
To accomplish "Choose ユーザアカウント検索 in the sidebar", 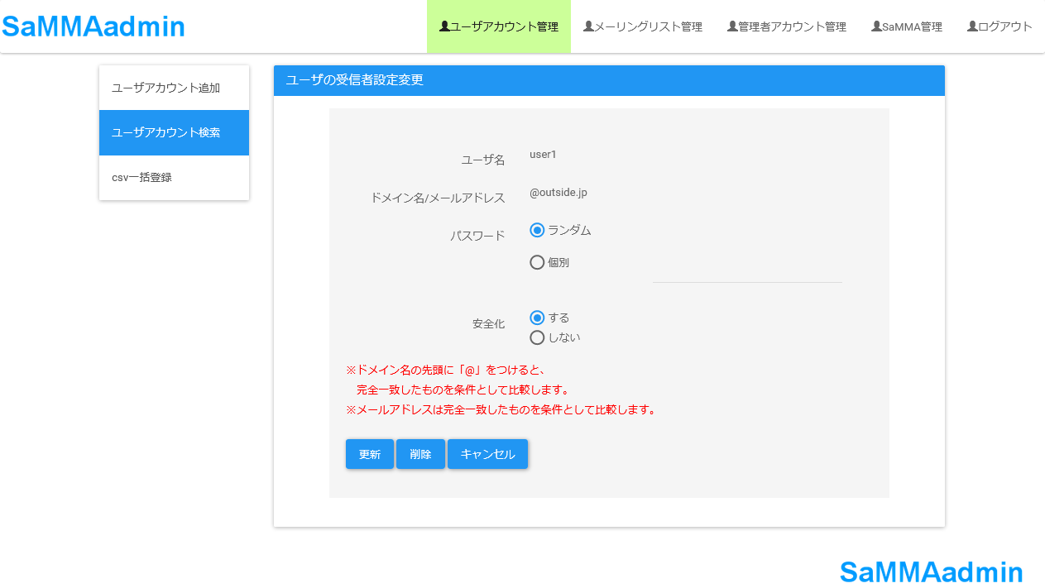I will [x=174, y=132].
